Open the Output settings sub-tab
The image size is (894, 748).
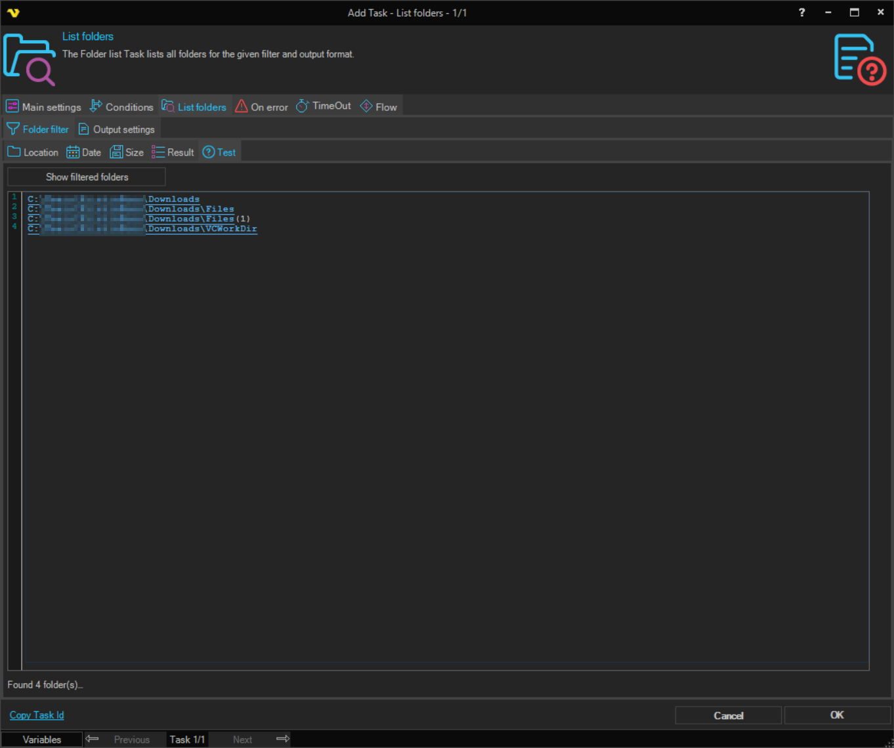117,129
